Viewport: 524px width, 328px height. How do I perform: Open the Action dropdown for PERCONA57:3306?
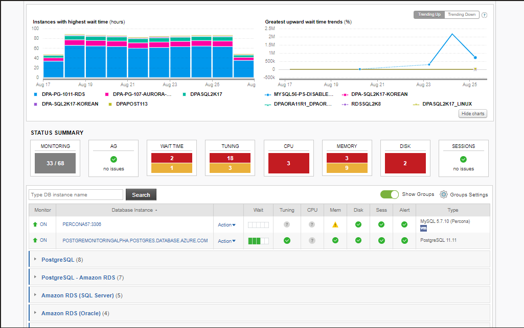click(226, 224)
